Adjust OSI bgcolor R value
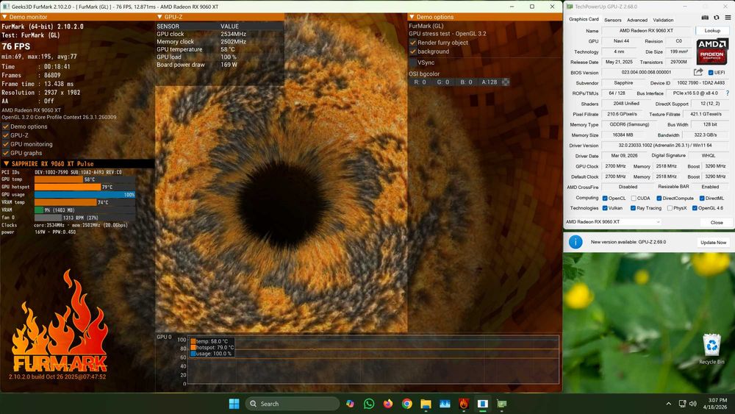This screenshot has width=735, height=414. click(420, 82)
